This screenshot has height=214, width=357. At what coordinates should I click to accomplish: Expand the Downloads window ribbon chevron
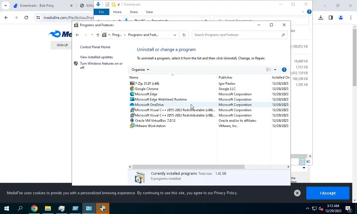coord(303,12)
